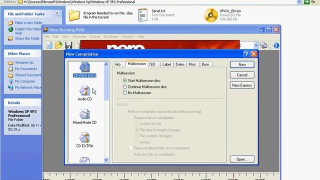This screenshot has height=180, width=320.
Task: Click the My Computer icon in Other Places
Action: (x=10, y=81)
